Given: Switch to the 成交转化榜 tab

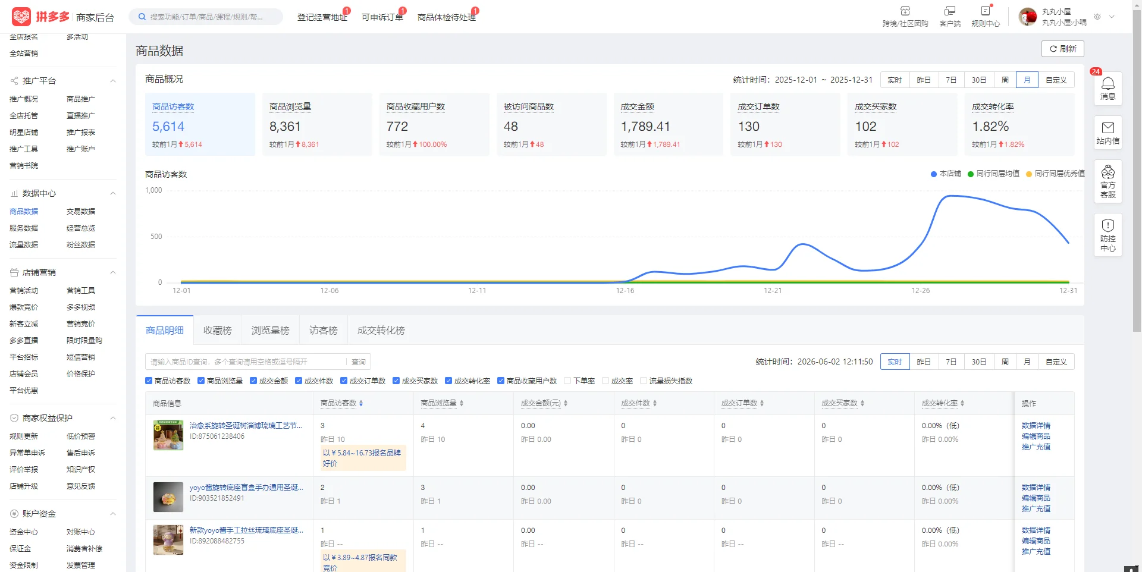Looking at the screenshot, I should (x=381, y=330).
